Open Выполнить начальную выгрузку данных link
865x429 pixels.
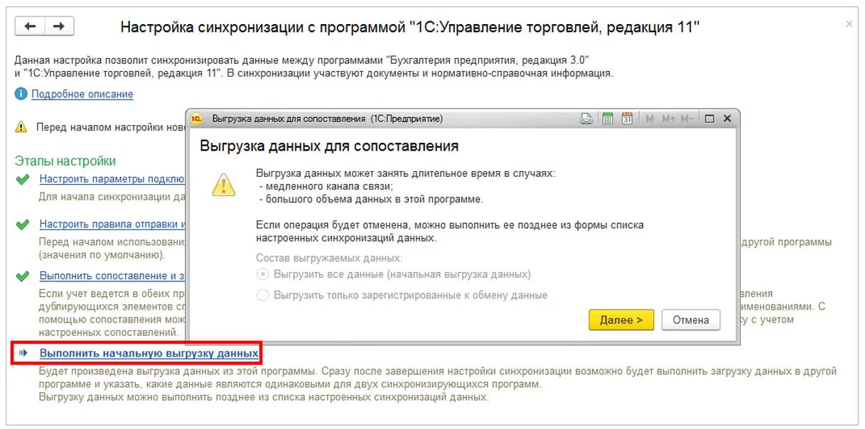coord(149,353)
